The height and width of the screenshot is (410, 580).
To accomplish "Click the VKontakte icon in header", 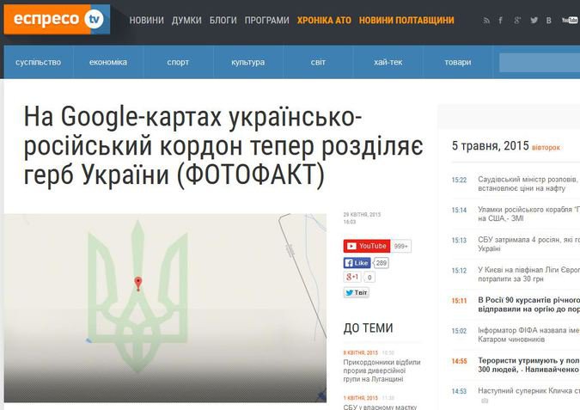I will coord(549,20).
